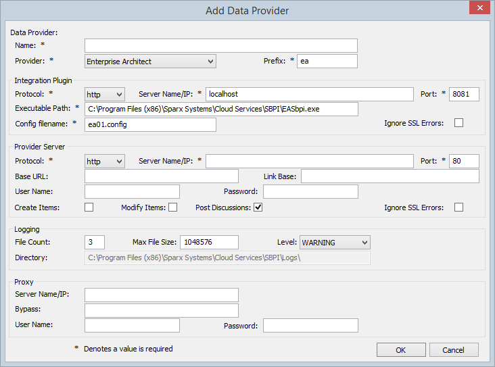The height and width of the screenshot is (367, 495).
Task: Focus the Prefix field containing ea
Action: pyautogui.click(x=327, y=62)
